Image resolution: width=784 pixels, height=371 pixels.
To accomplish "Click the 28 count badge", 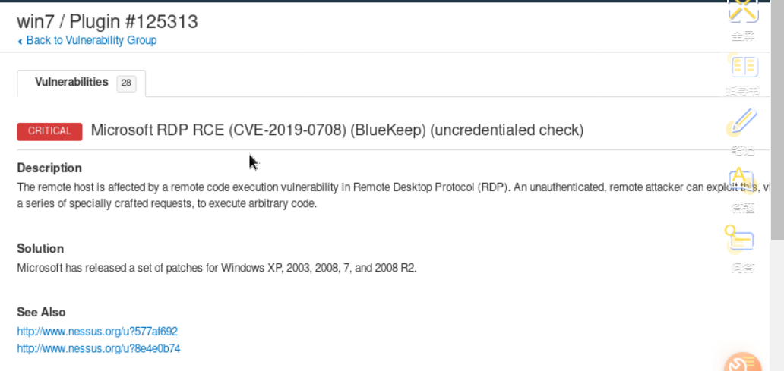I will 126,83.
